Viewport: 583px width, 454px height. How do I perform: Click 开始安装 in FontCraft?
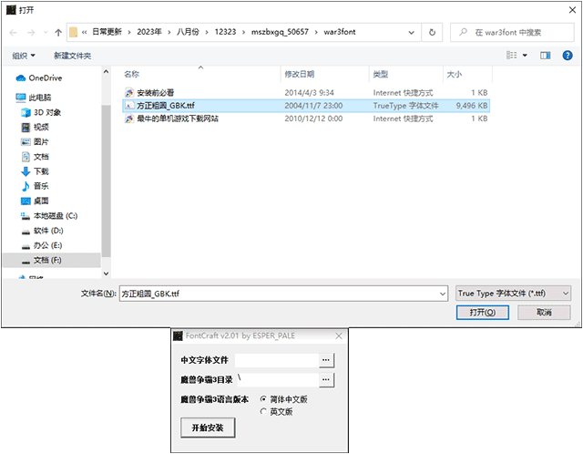[208, 428]
